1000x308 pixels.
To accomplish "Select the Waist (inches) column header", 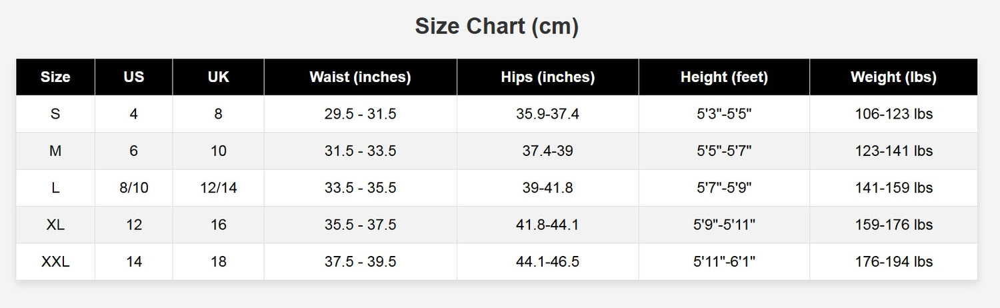I will click(x=360, y=77).
